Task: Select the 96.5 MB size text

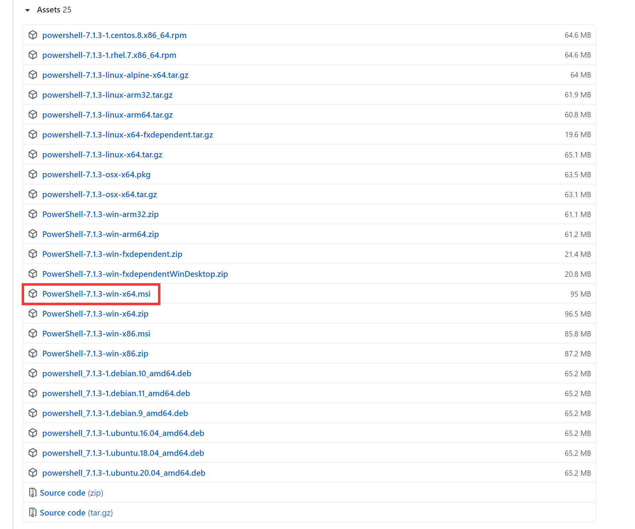Action: click(x=578, y=314)
